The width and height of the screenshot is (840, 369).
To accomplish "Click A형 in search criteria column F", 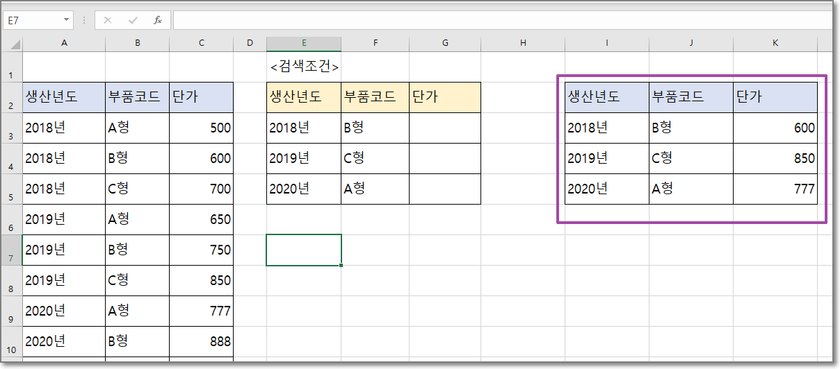I will point(375,189).
